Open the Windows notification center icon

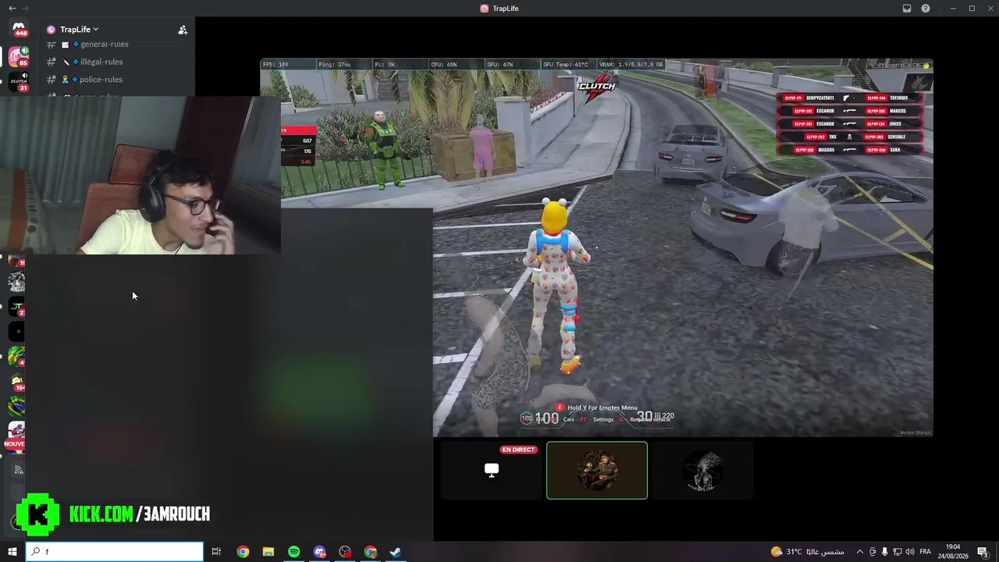coord(983,552)
